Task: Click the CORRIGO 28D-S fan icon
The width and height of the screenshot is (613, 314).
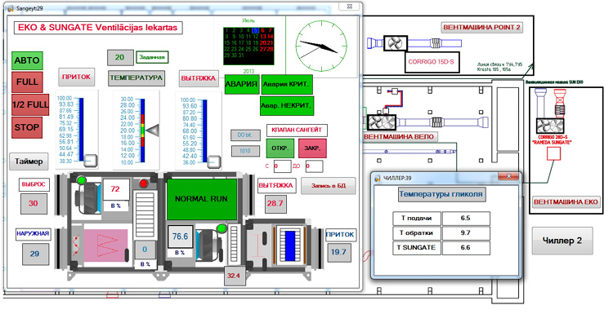Action: [x=550, y=126]
